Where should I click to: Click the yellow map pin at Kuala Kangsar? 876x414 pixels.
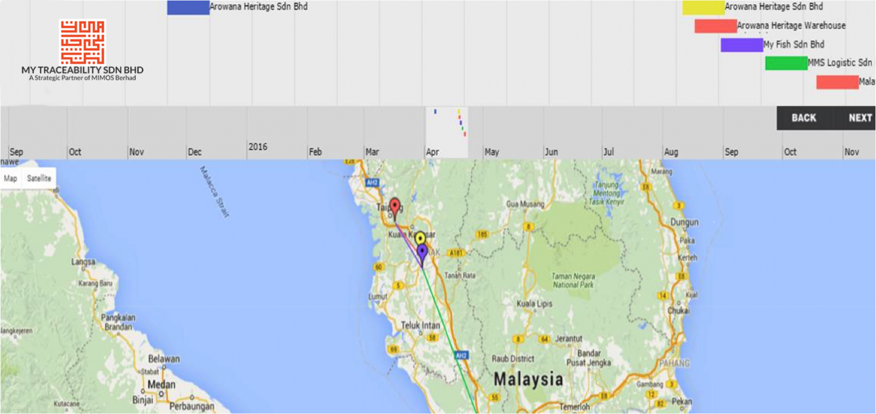420,237
